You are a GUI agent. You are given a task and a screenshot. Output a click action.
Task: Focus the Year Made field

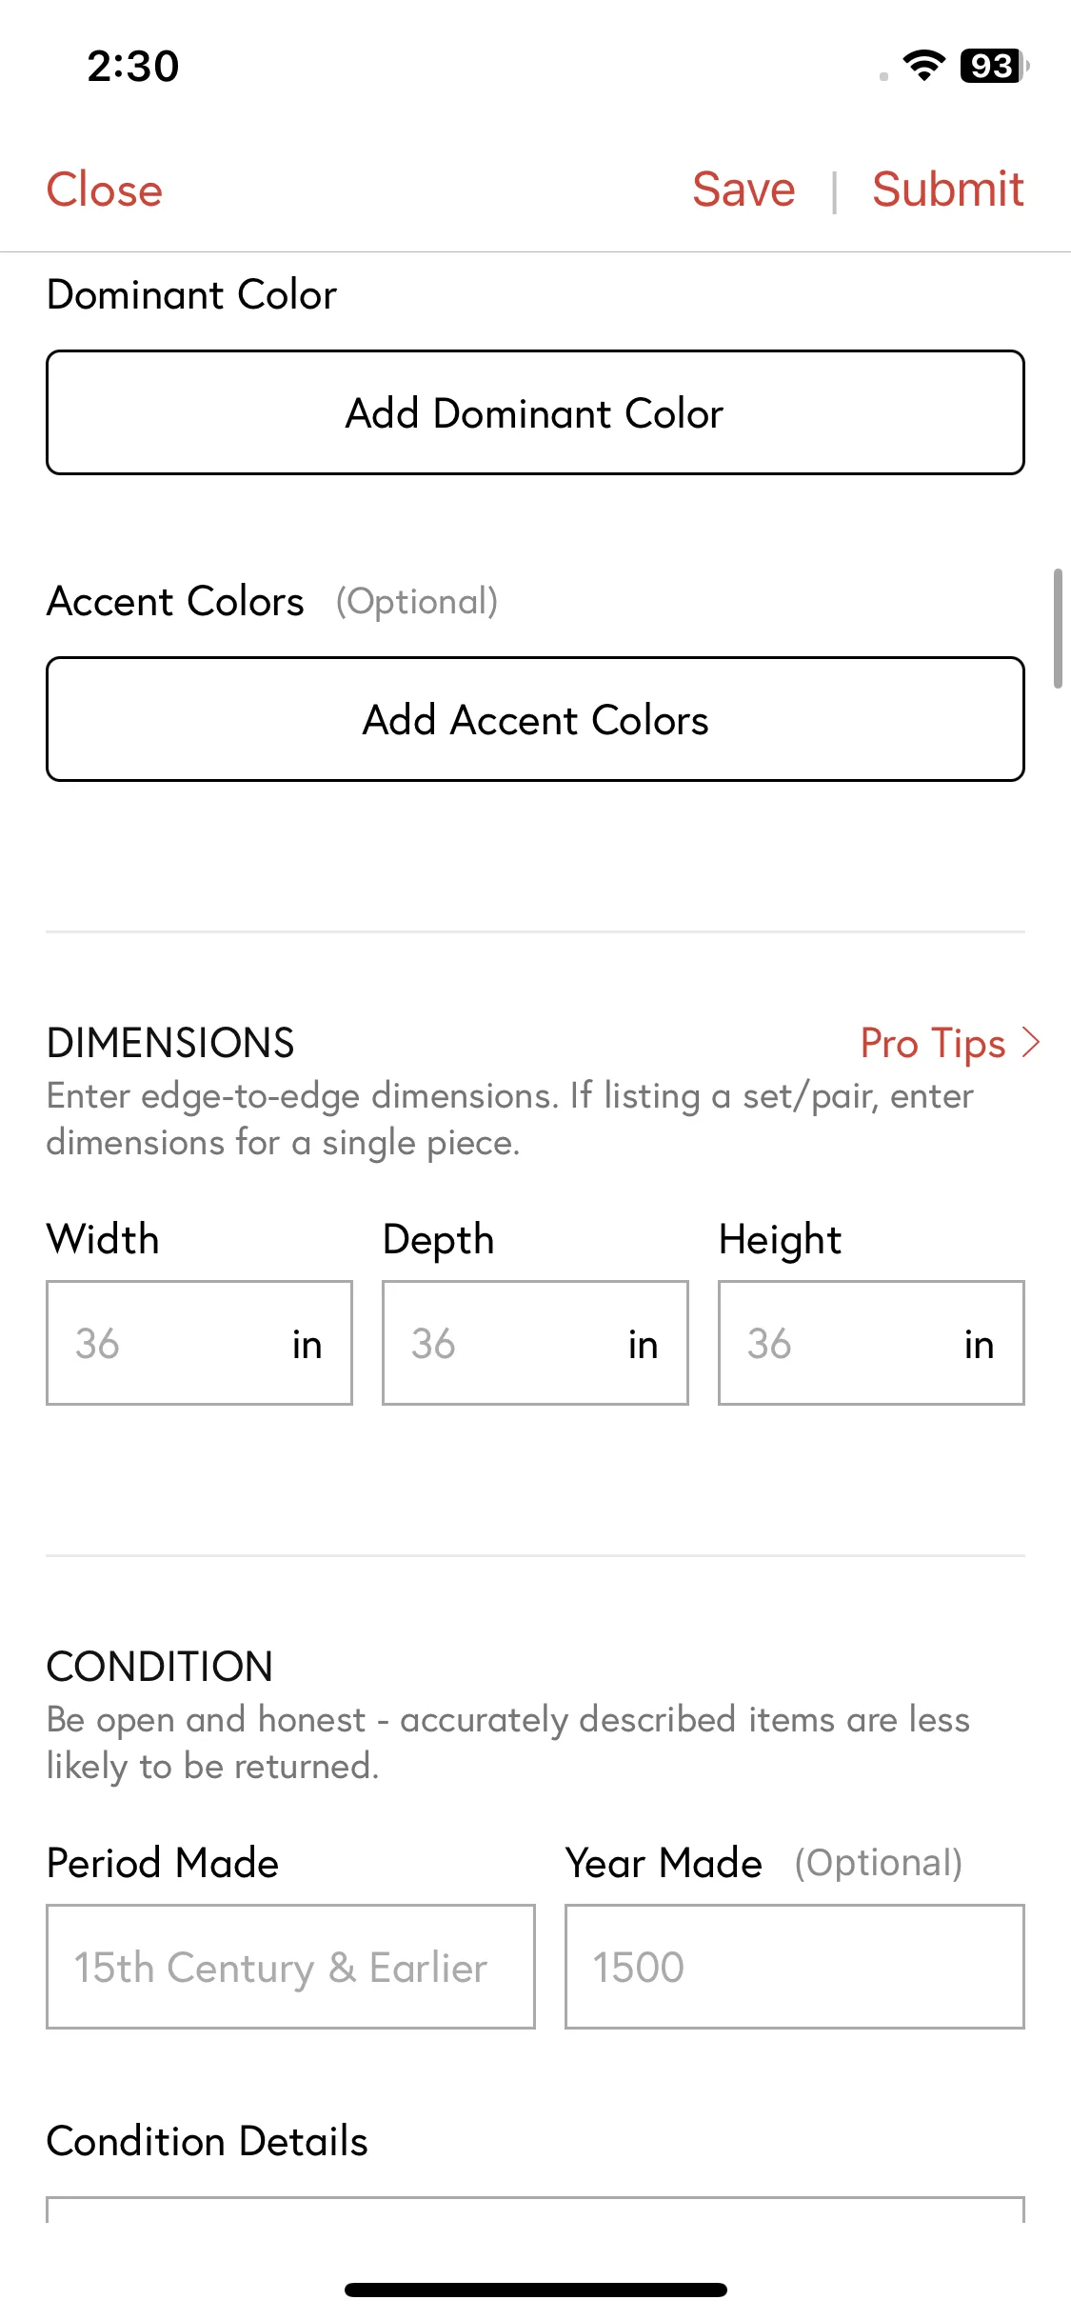[795, 1967]
